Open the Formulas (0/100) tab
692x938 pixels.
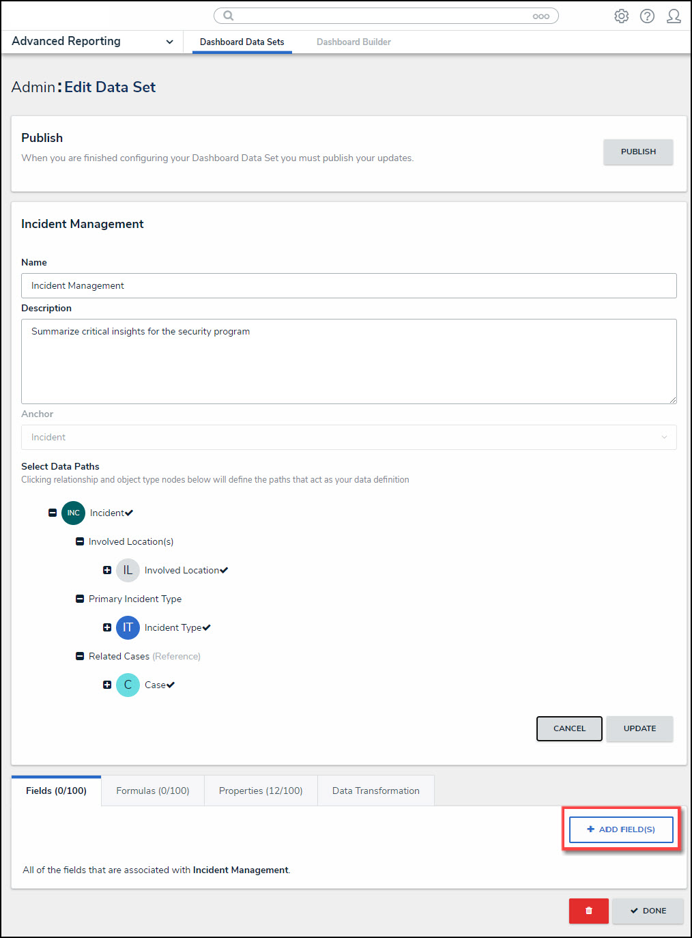[x=153, y=791]
